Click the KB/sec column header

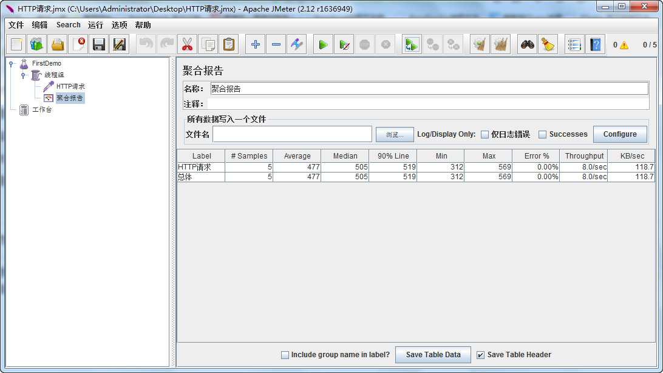pos(631,156)
